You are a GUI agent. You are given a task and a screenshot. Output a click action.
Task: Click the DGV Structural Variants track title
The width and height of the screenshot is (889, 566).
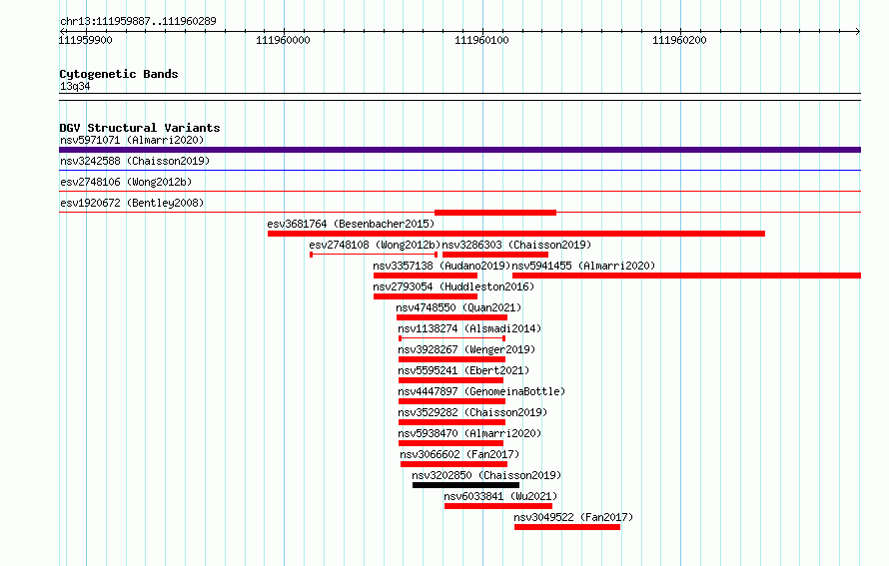point(140,128)
